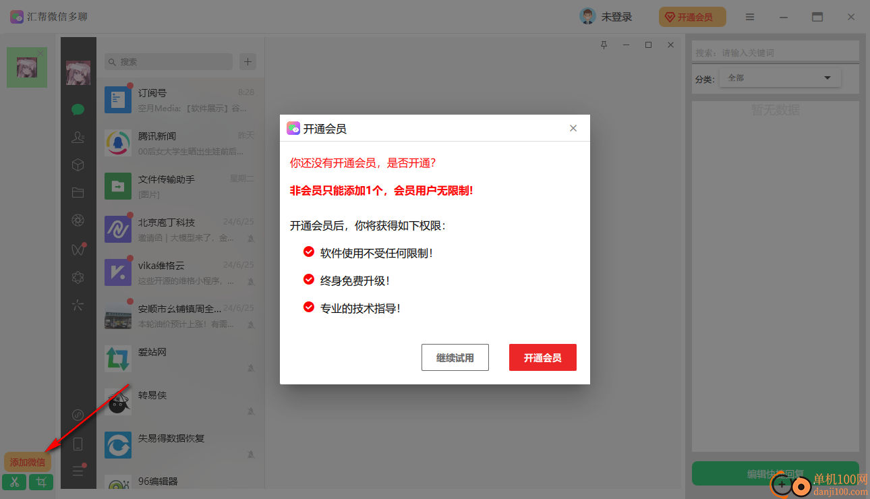
Task: Open the WeChat chats icon
Action: (x=78, y=109)
